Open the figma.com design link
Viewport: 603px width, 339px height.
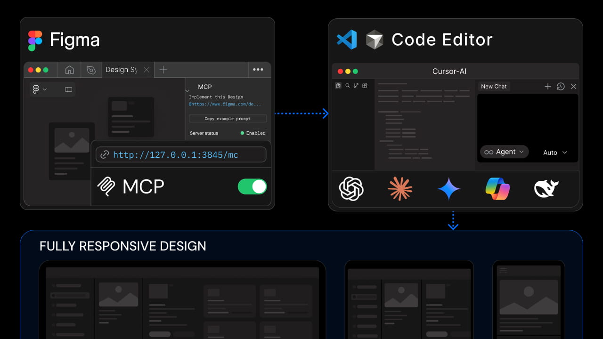click(x=228, y=104)
